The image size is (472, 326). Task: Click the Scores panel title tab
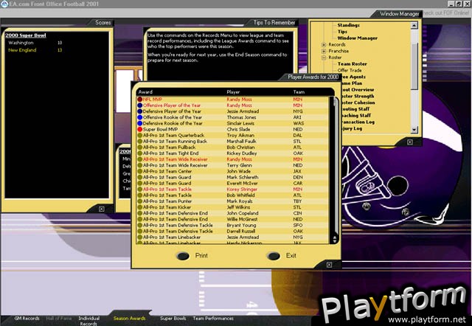(x=103, y=23)
